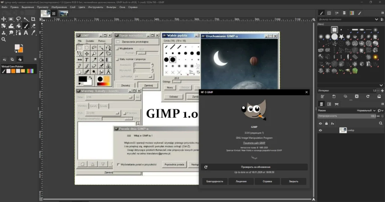Select the Eraser tool
This screenshot has width=385, height=202.
point(33,26)
